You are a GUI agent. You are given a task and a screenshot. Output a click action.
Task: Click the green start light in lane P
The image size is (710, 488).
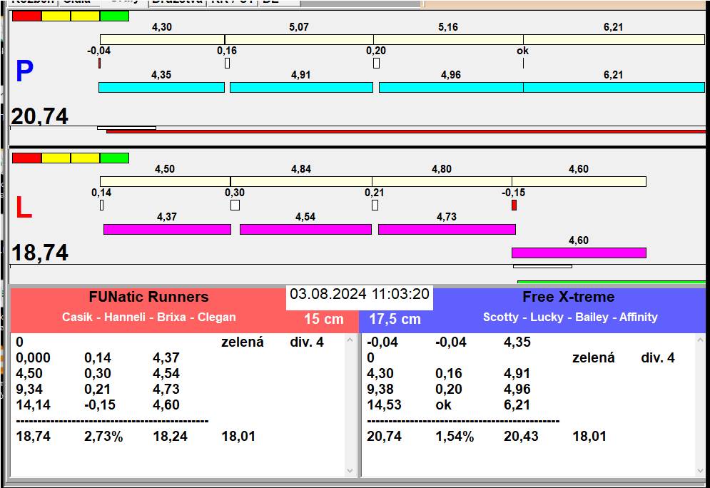click(114, 16)
